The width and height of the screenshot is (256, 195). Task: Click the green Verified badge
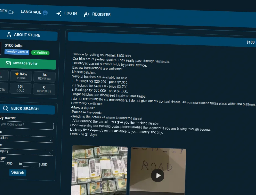(40, 53)
